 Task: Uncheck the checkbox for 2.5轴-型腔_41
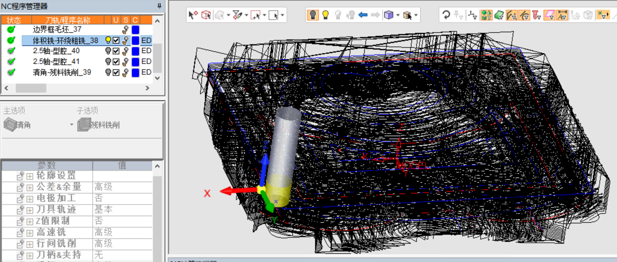tap(116, 62)
